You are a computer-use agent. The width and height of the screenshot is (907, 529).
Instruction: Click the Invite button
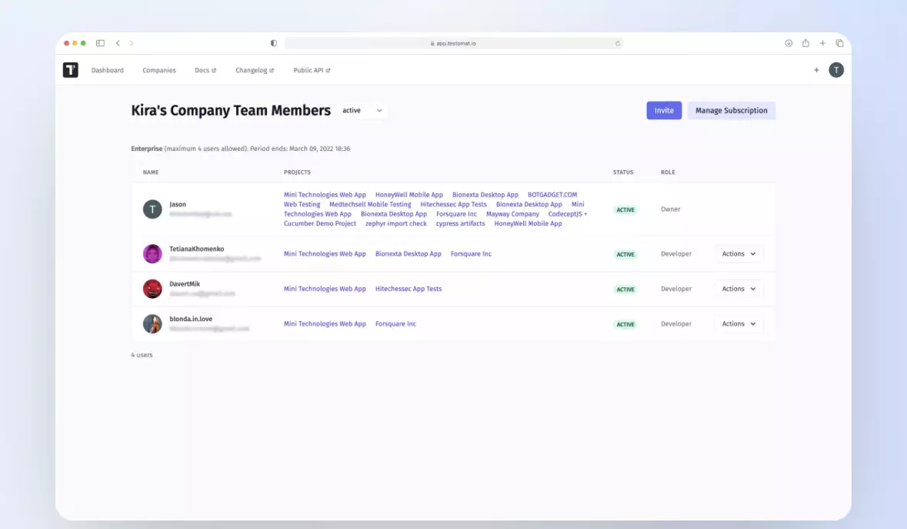[x=663, y=110]
